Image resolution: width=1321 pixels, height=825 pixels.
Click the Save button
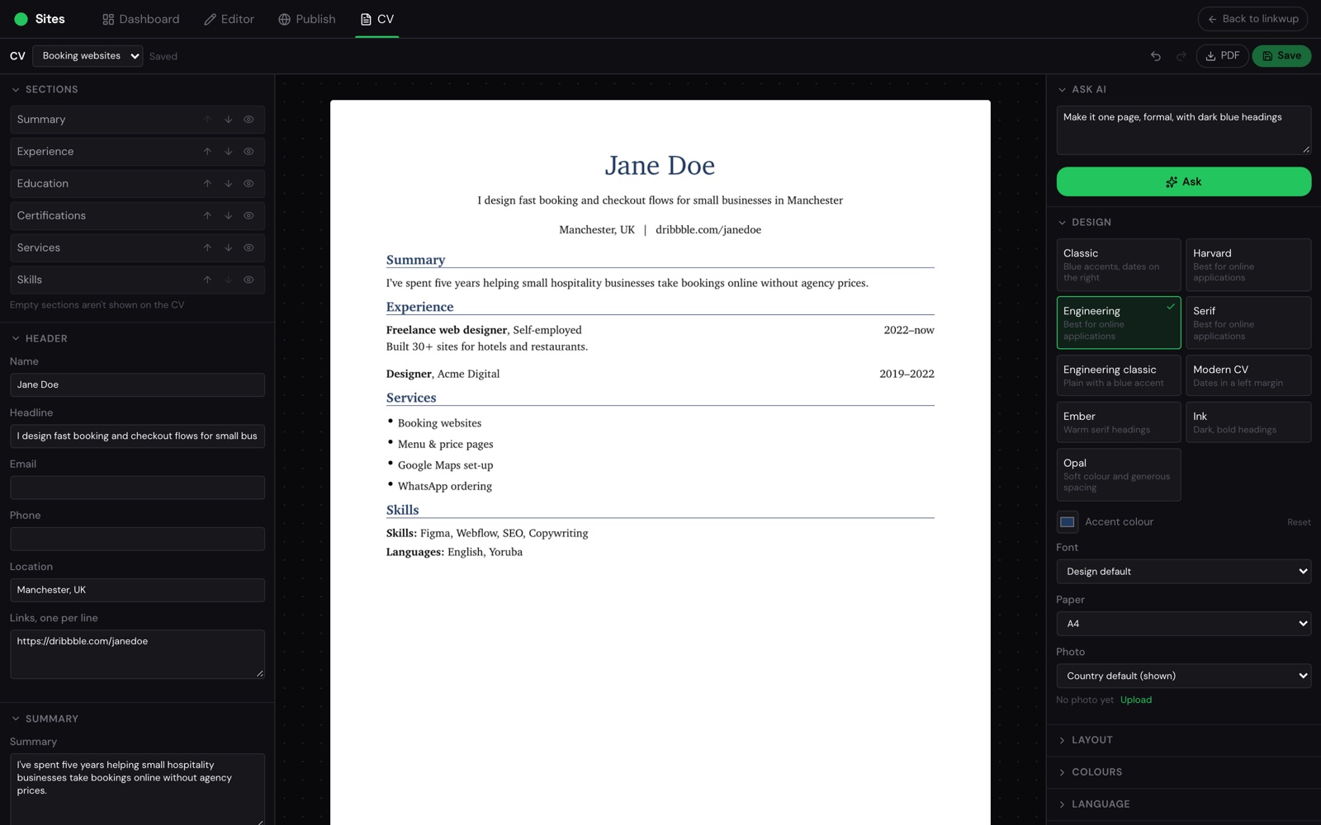point(1281,56)
